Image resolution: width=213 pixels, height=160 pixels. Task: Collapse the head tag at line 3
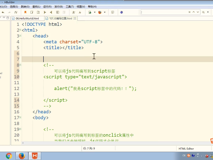click(x=20, y=36)
